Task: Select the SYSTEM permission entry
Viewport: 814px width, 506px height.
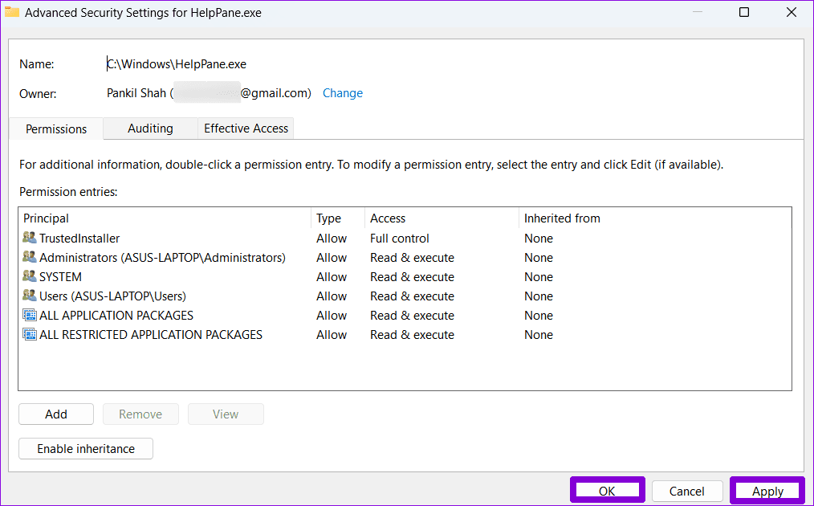Action: pos(405,276)
